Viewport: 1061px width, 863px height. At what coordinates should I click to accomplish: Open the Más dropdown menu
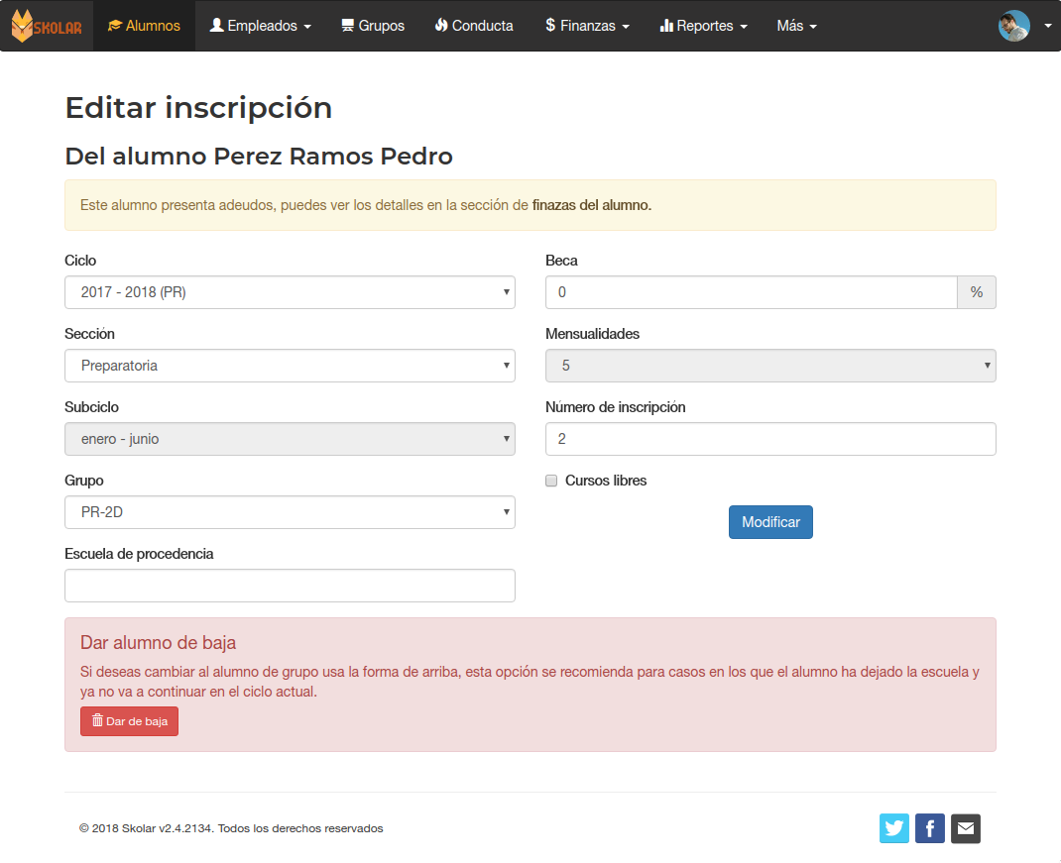click(x=796, y=26)
